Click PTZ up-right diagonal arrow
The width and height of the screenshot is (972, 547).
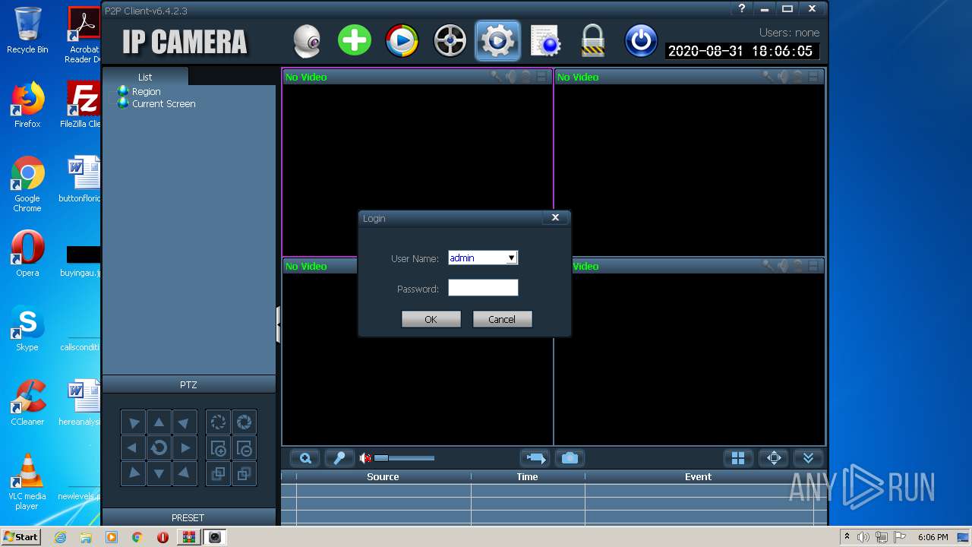(x=185, y=422)
